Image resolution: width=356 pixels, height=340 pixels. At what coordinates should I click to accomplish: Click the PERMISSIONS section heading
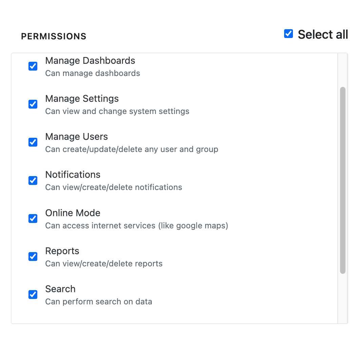(x=54, y=36)
